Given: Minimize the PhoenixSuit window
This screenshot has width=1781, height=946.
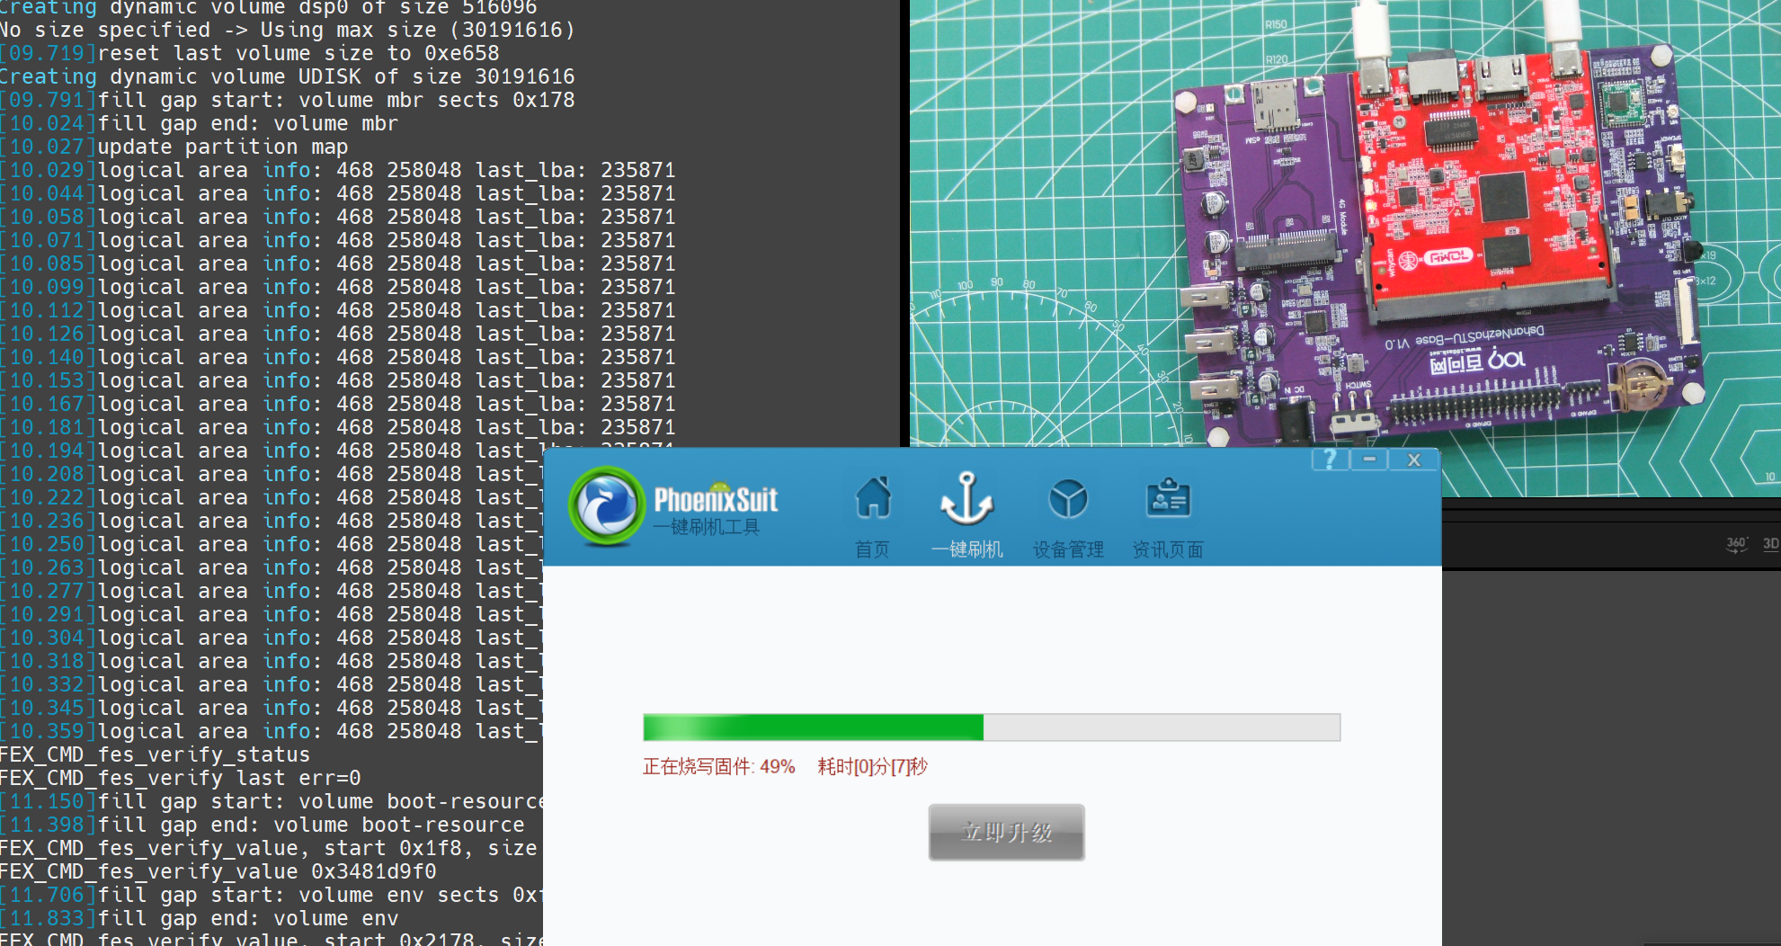Looking at the screenshot, I should (x=1369, y=460).
